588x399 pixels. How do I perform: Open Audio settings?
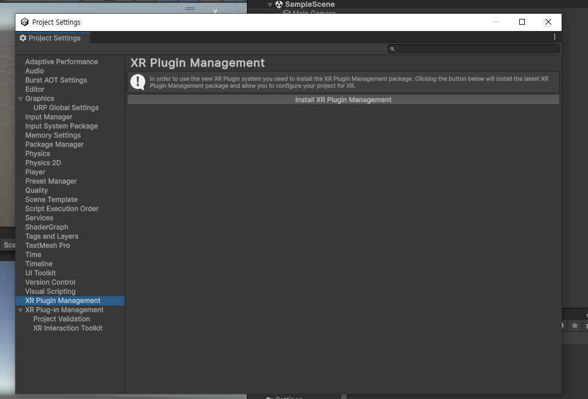tap(34, 71)
